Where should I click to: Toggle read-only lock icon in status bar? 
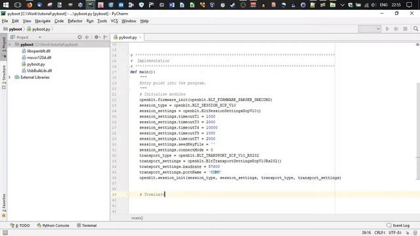[x=407, y=233]
